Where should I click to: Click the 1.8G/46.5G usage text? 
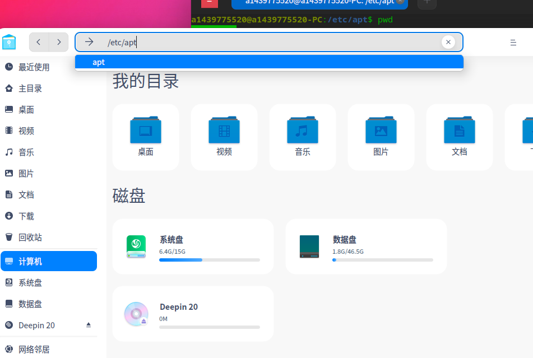click(x=348, y=252)
